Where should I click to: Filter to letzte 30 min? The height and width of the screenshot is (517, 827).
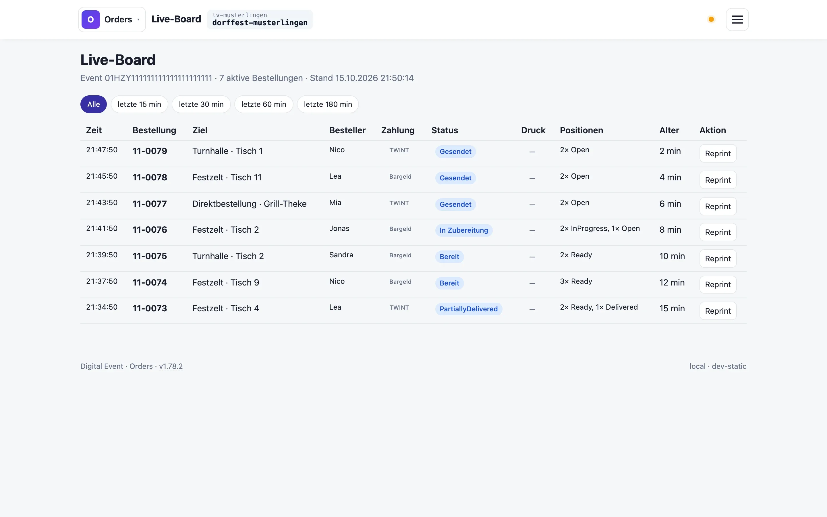[201, 104]
